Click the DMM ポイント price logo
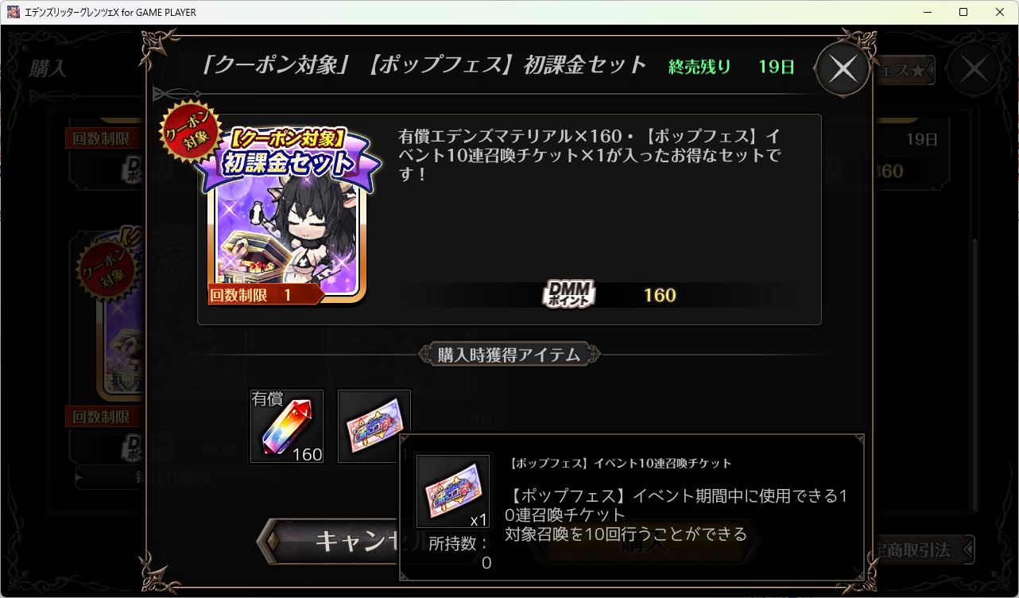 (x=569, y=295)
